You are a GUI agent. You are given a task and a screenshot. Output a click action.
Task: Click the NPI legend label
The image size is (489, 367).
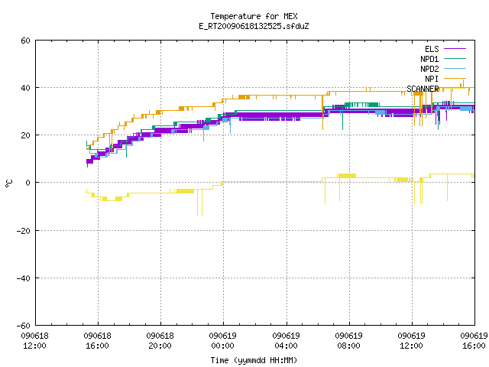[x=432, y=79]
